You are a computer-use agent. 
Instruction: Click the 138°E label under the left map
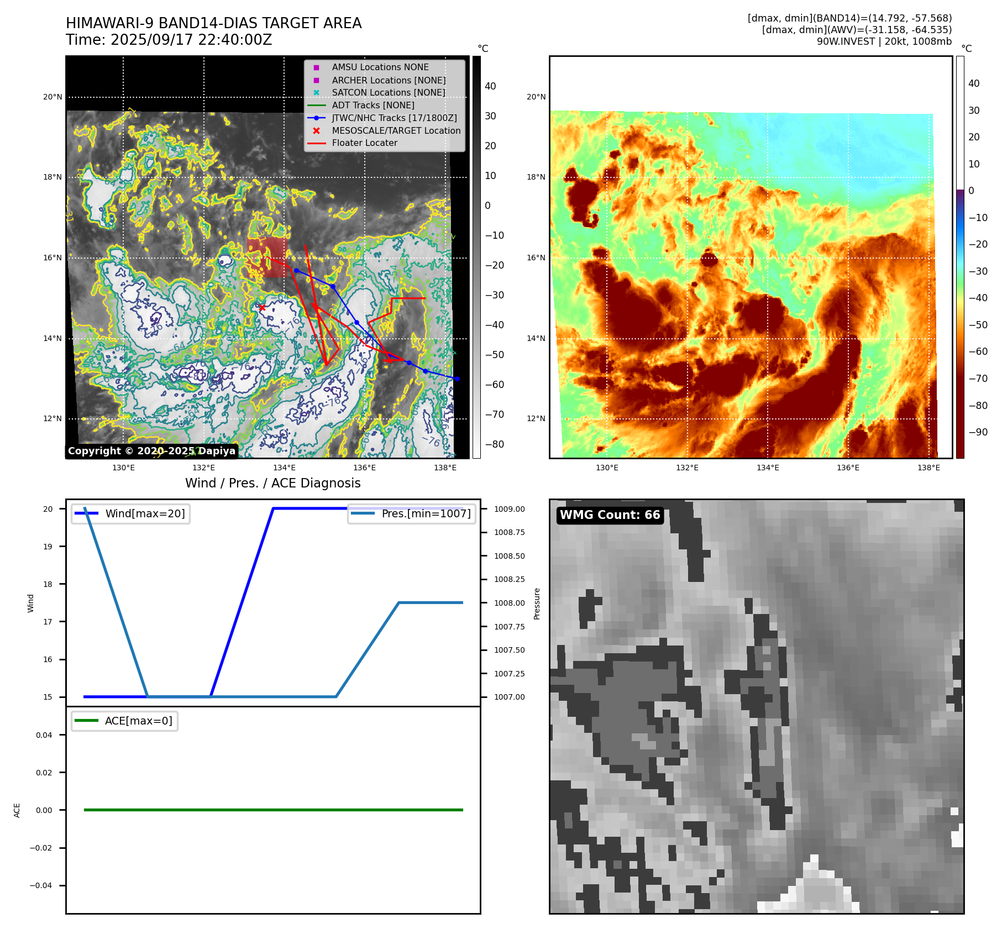(x=445, y=468)
